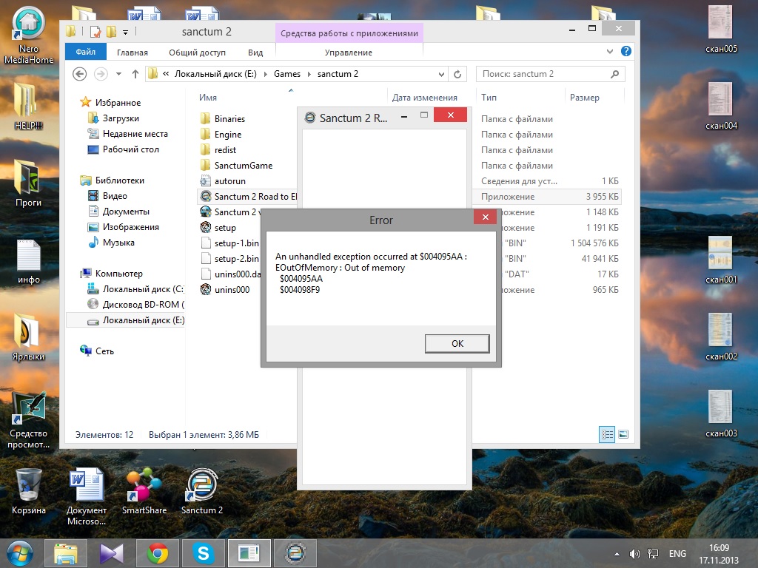Sort files by the Тип column

(x=489, y=97)
